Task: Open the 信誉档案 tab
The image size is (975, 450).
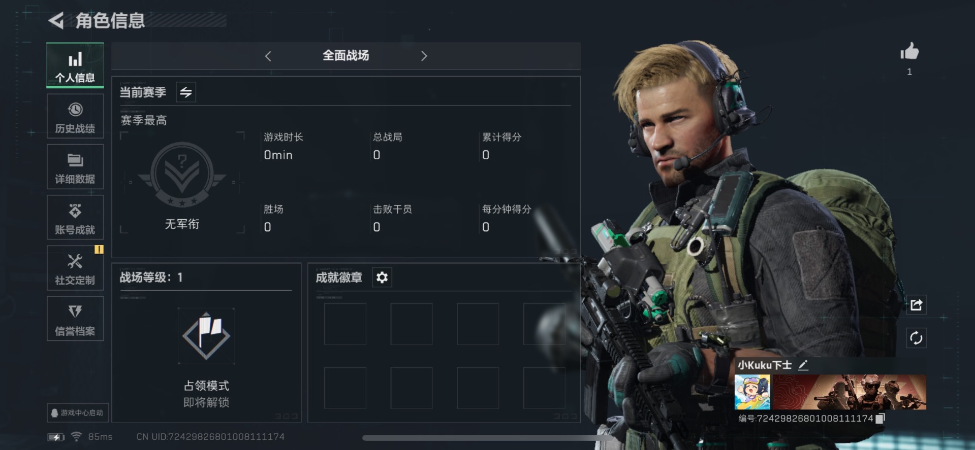Action: click(75, 319)
